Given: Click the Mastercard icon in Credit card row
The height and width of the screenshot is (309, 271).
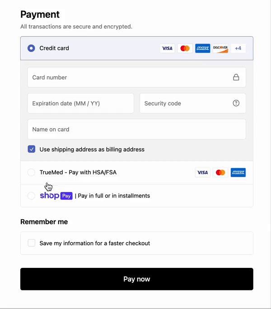Looking at the screenshot, I should coord(185,48).
